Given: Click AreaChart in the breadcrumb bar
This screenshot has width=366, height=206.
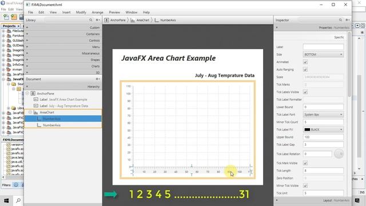Looking at the screenshot, I should pos(143,21).
